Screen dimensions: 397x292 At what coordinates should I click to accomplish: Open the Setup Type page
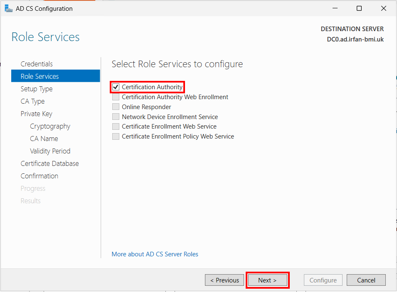coord(37,89)
